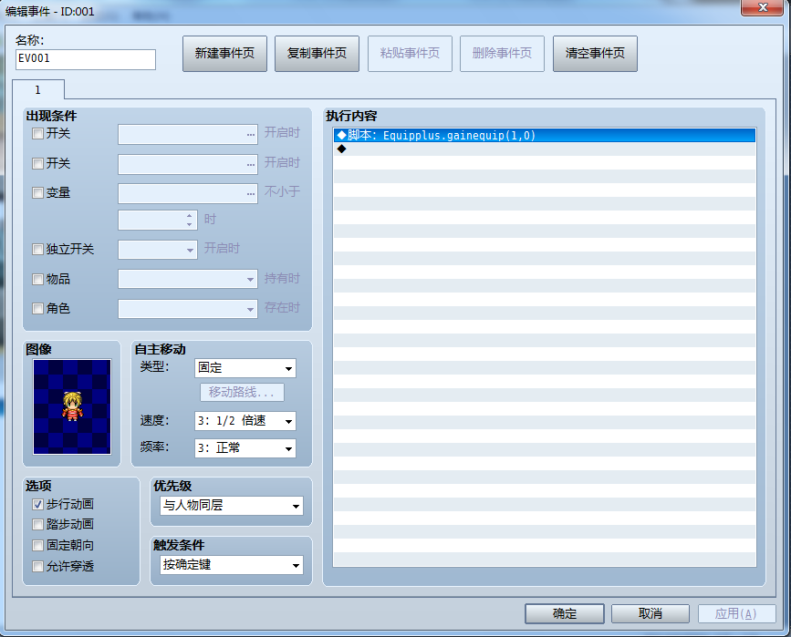Select the 清空事件页 button
This screenshot has height=637, width=791.
(x=595, y=54)
